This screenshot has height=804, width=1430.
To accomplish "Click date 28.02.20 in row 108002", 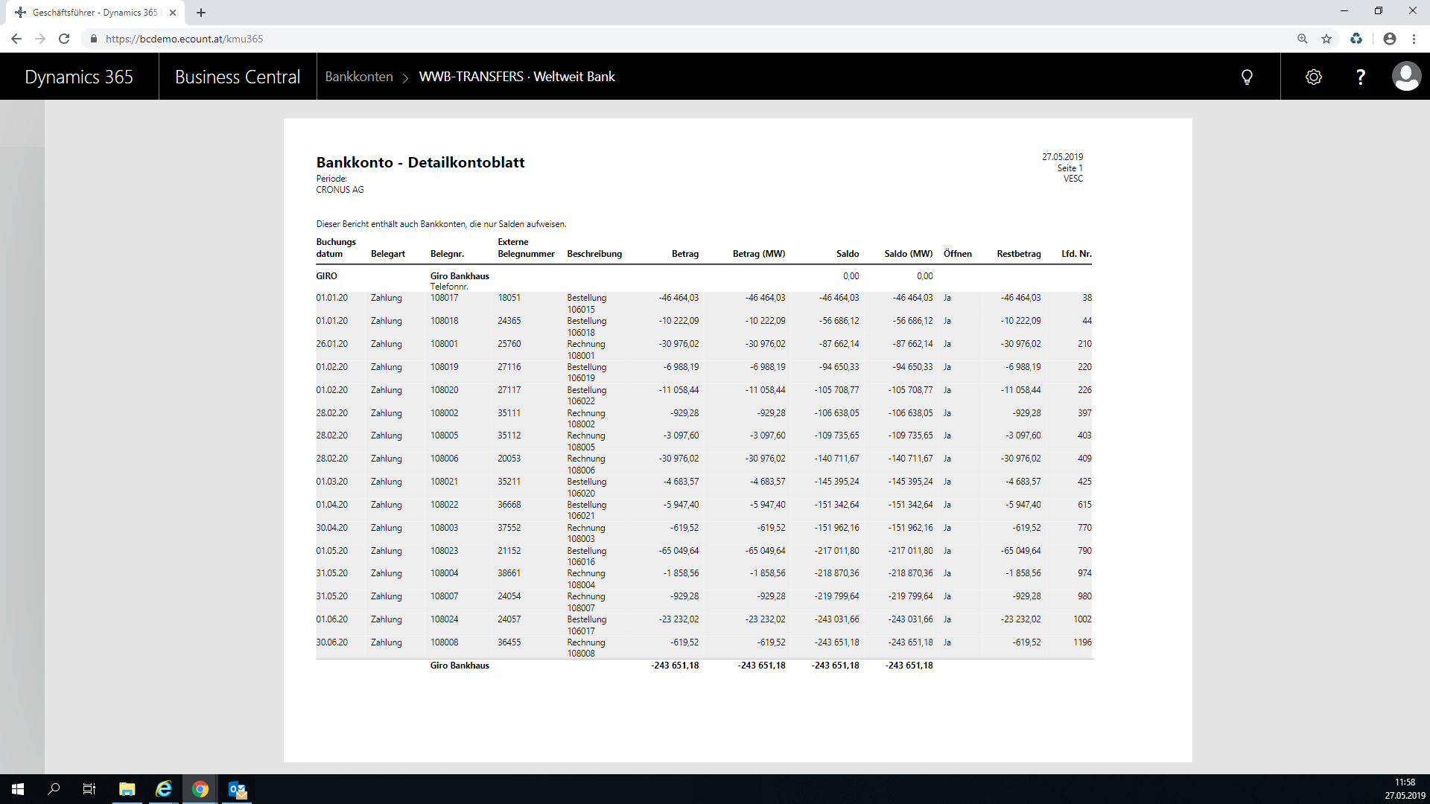I will pyautogui.click(x=332, y=413).
